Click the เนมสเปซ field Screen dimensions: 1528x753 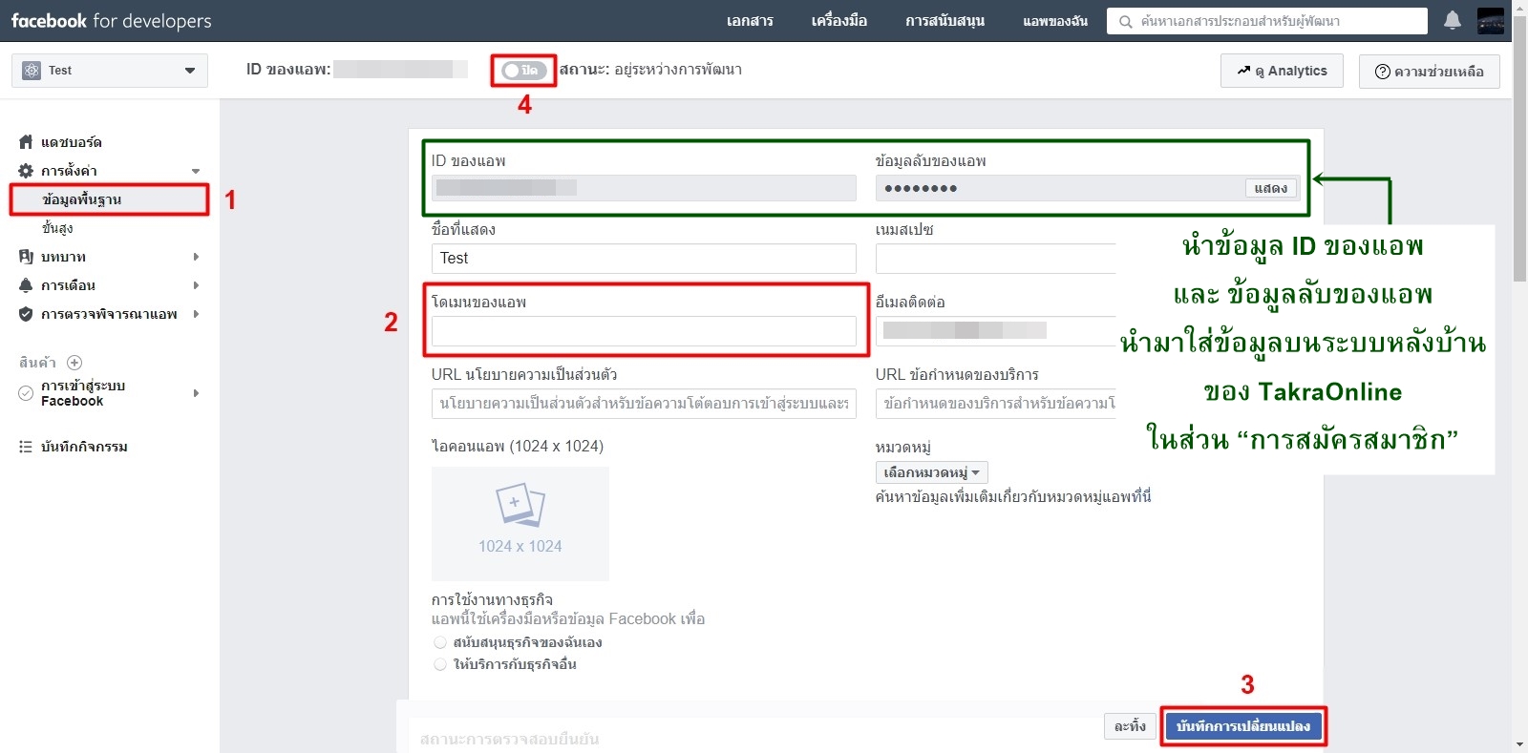coord(996,259)
